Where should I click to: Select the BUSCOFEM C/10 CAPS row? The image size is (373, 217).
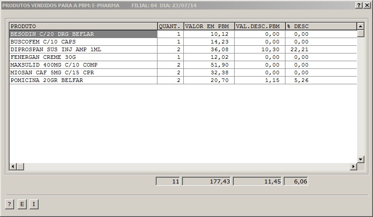[x=83, y=42]
